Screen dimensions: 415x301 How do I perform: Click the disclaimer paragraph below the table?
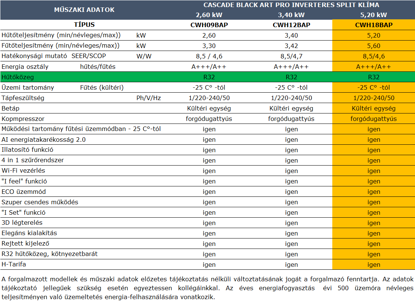coord(207,288)
